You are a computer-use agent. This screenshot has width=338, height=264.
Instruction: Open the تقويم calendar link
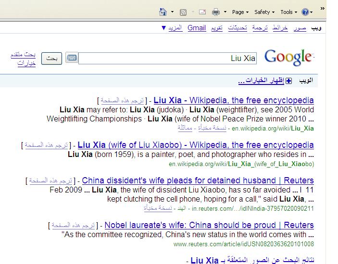pos(217,28)
